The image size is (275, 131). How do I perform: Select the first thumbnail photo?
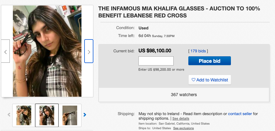(x=24, y=115)
